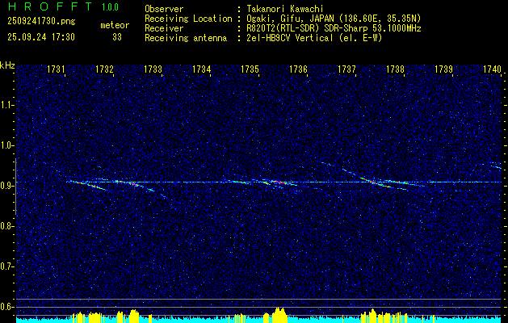Click the 1735 time marker

[x=250, y=69]
